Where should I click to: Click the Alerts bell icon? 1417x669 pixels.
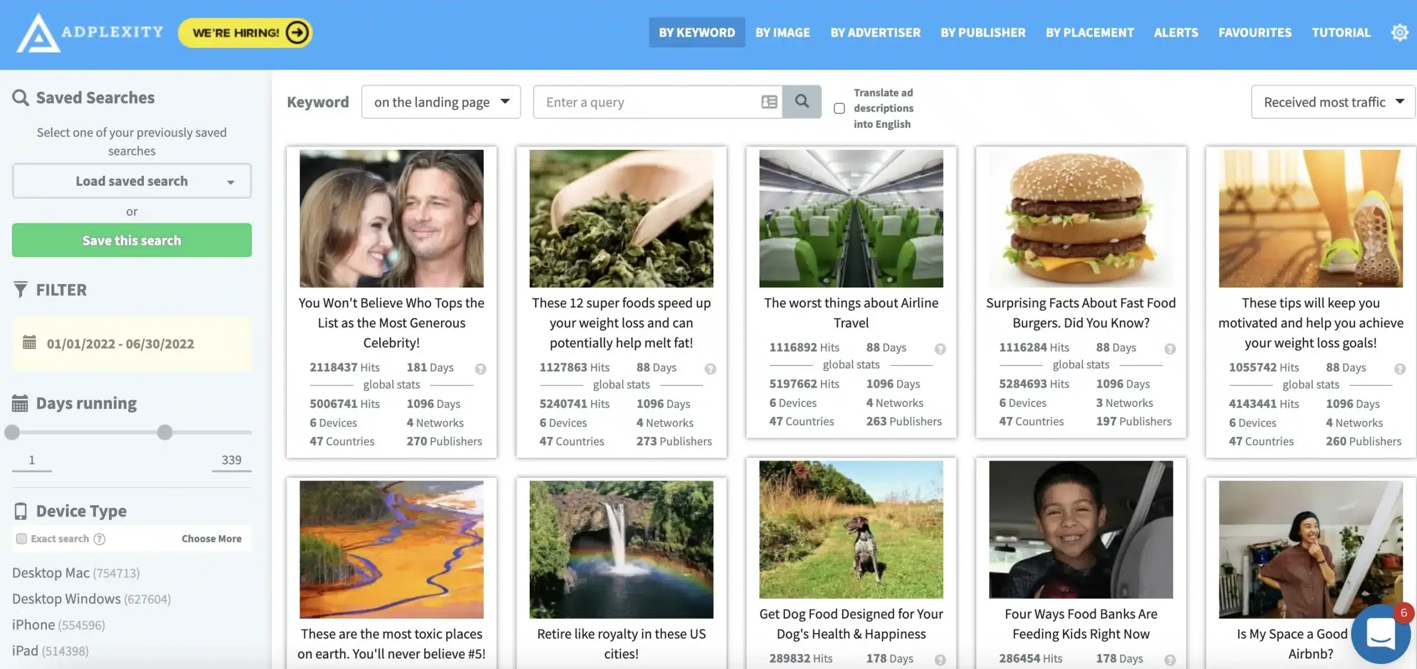(1176, 32)
